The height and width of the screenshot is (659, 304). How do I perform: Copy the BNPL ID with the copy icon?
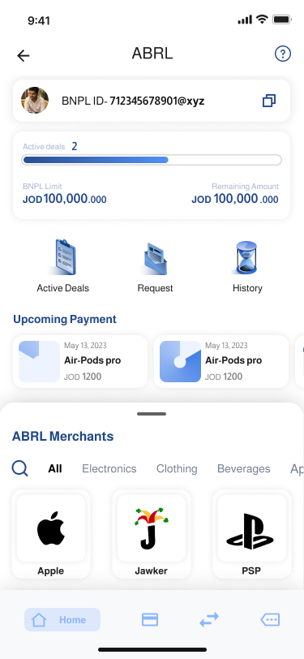pyautogui.click(x=269, y=101)
